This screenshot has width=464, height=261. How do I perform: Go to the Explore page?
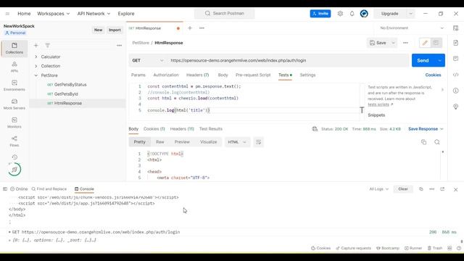click(126, 14)
